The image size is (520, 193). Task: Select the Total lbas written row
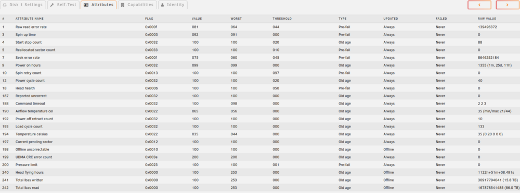(260, 180)
